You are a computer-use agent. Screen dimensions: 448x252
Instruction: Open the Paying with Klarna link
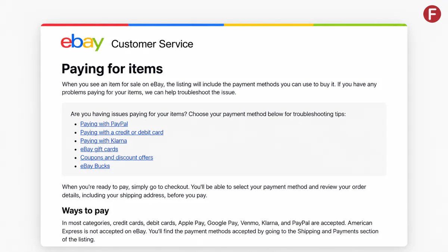pyautogui.click(x=103, y=141)
